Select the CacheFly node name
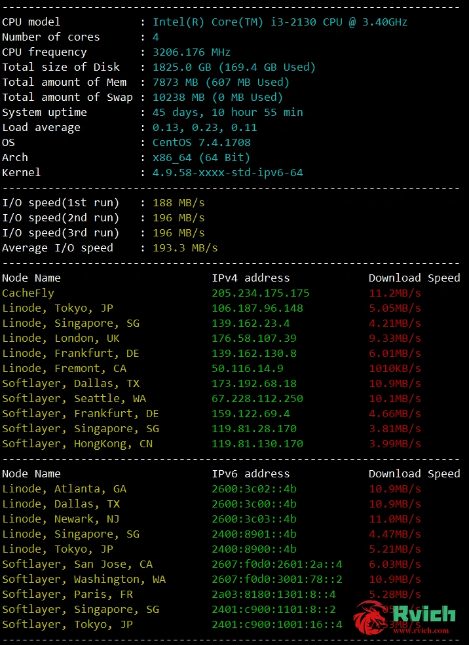The height and width of the screenshot is (645, 469). 28,293
